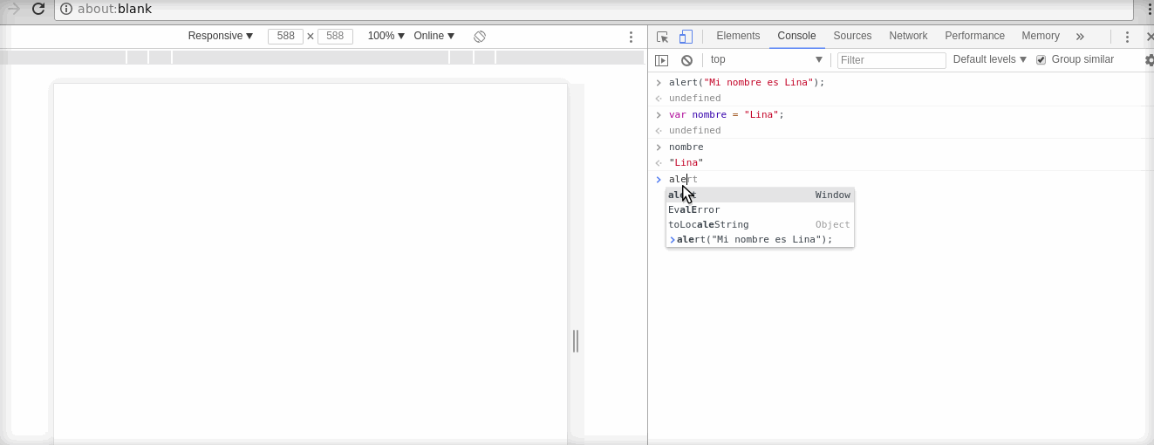This screenshot has height=445, width=1154.
Task: Open the Default levels dropdown
Action: pos(990,59)
